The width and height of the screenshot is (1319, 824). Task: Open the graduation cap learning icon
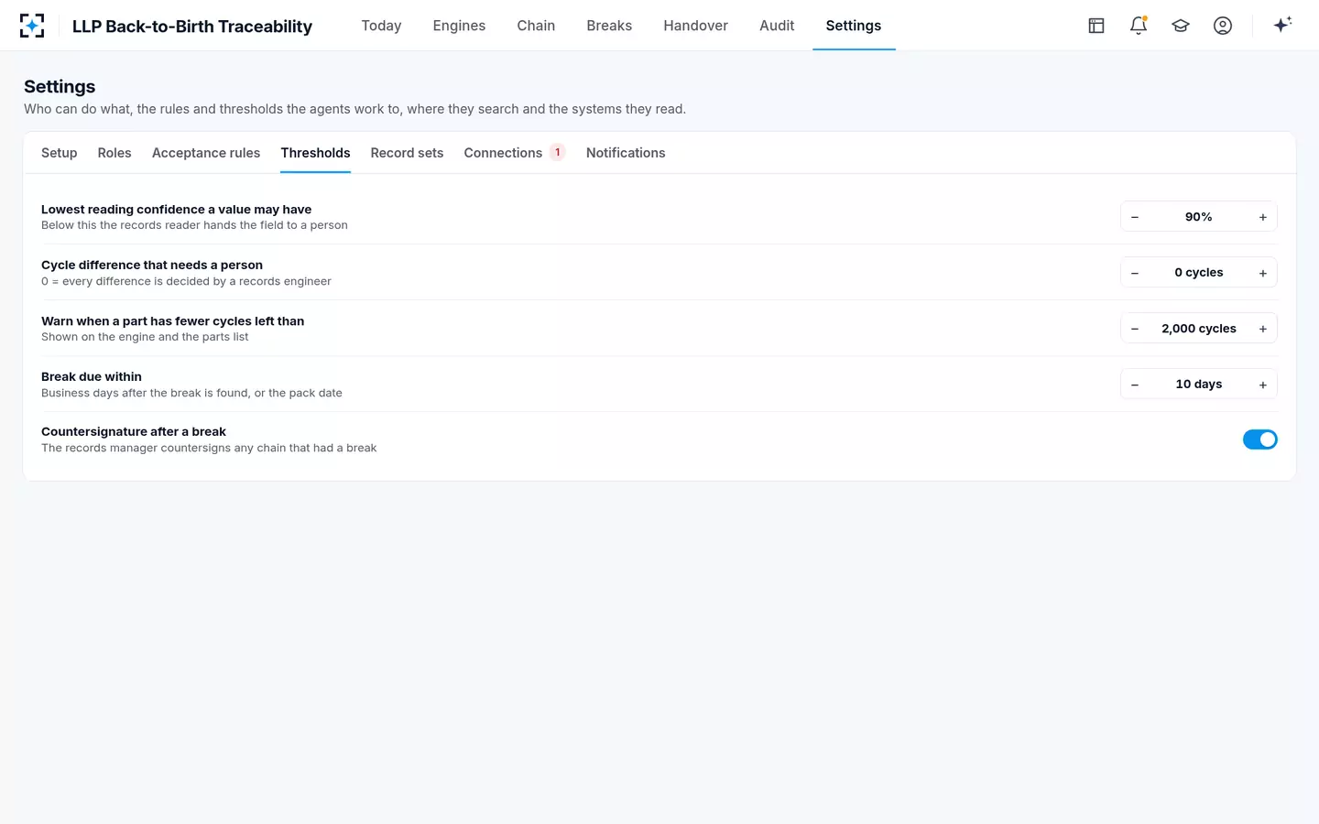(x=1181, y=26)
